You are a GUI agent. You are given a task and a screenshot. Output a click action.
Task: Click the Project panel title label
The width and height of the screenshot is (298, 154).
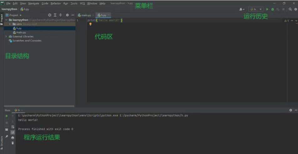coord(14,15)
